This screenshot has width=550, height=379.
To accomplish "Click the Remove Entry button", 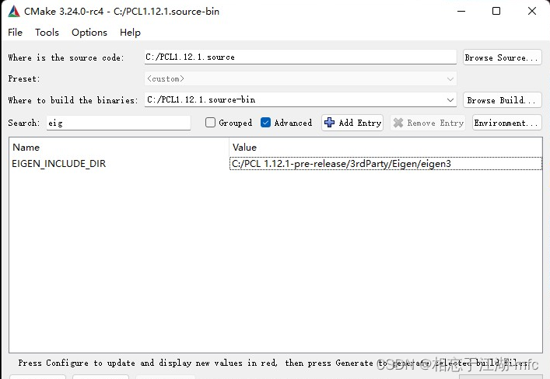I will [x=428, y=123].
